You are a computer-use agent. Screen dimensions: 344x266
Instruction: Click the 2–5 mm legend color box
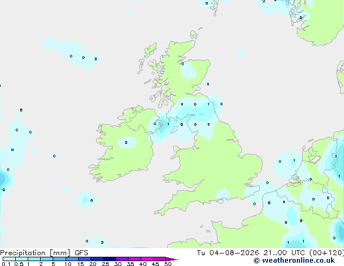(x=47, y=259)
